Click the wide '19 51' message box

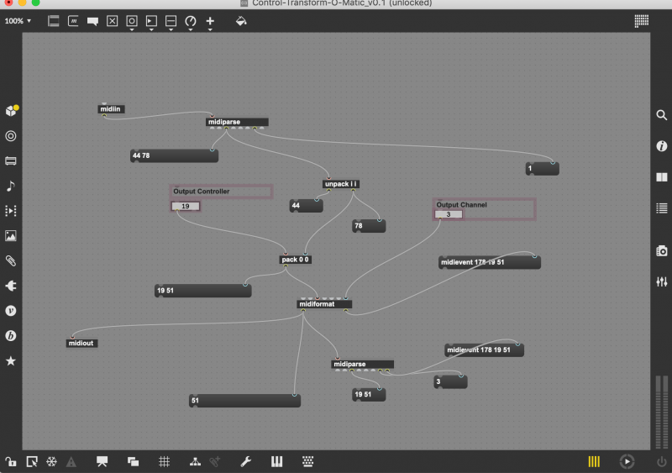pos(203,291)
